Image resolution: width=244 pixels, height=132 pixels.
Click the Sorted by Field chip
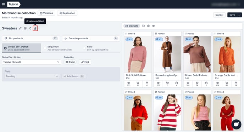[x=70, y=62]
